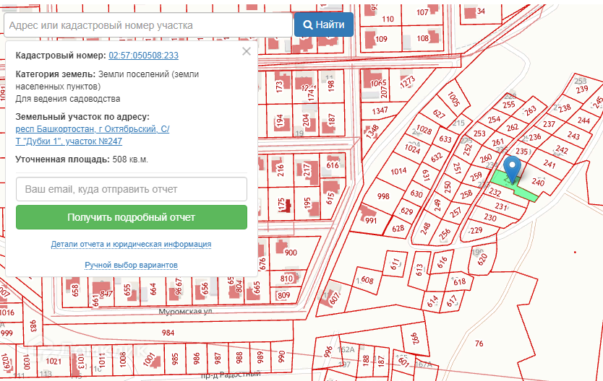603x381 pixels.
Task: Click parcel 998 on the map
Action: click(383, 197)
